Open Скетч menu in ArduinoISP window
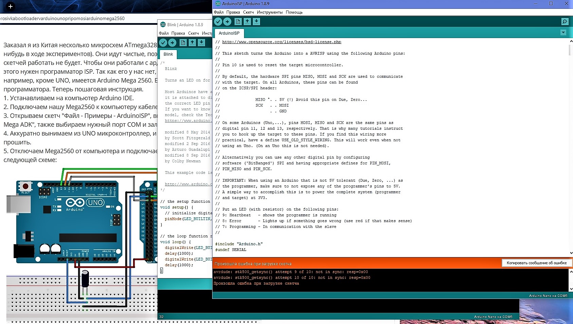Viewport: 573px width, 324px height. click(248, 12)
